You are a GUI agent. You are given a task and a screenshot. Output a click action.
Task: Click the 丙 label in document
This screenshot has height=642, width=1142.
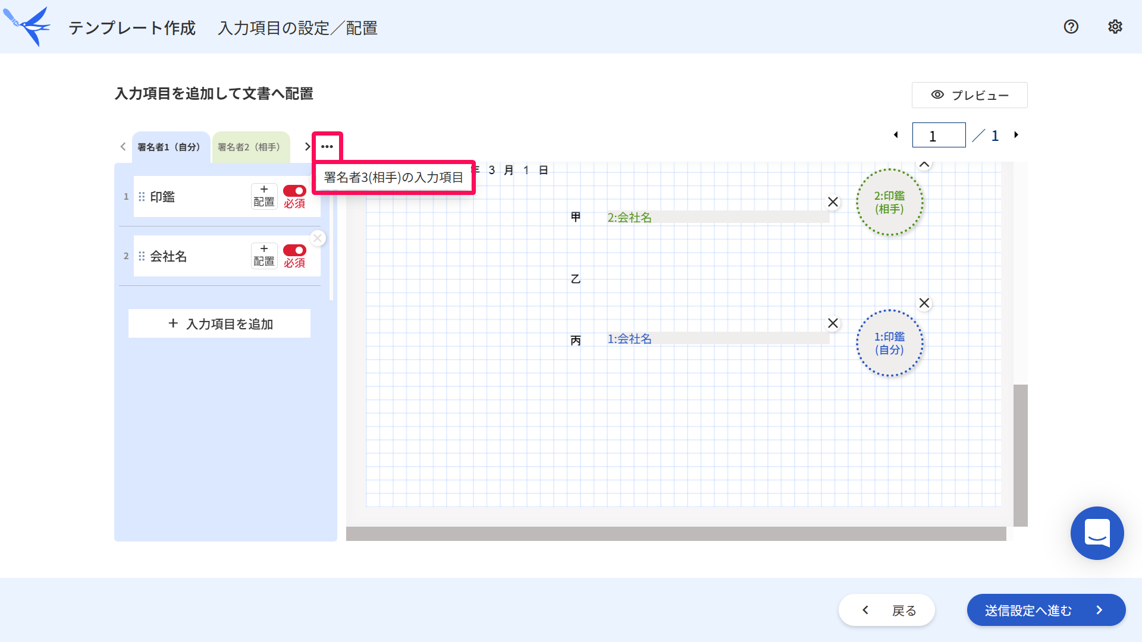tap(576, 341)
